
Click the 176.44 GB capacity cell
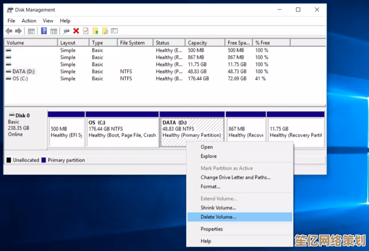198,78
